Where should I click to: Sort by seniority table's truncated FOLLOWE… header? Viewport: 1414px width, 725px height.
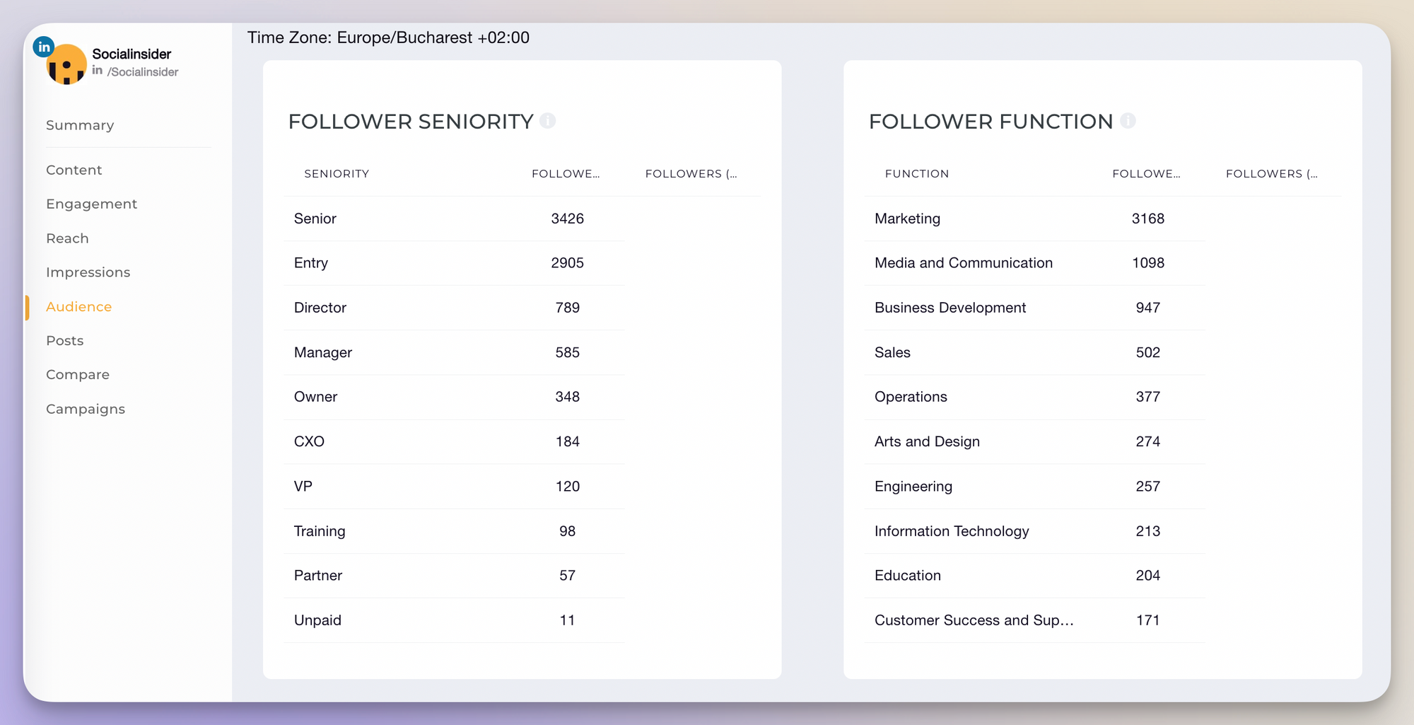pyautogui.click(x=566, y=173)
